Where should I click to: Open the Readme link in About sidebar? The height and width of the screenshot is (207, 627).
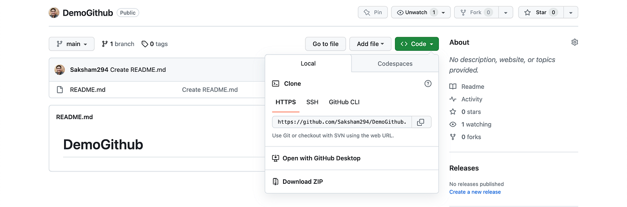coord(472,87)
